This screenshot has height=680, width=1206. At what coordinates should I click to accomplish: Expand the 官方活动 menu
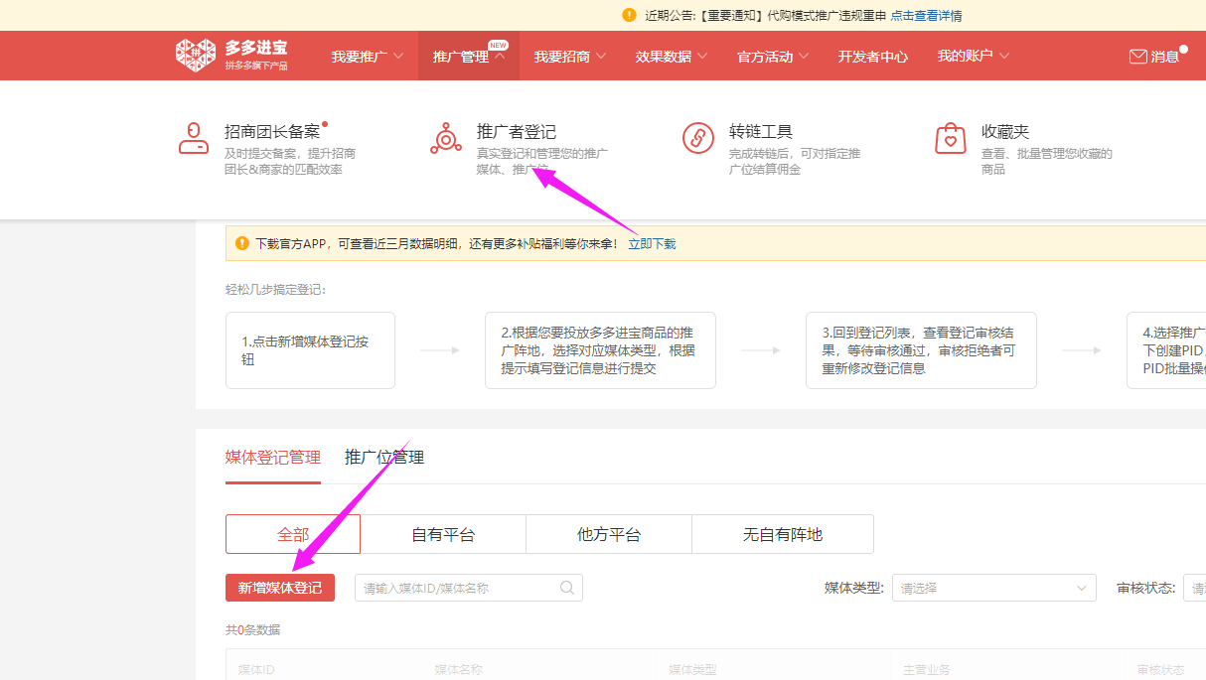(x=773, y=57)
